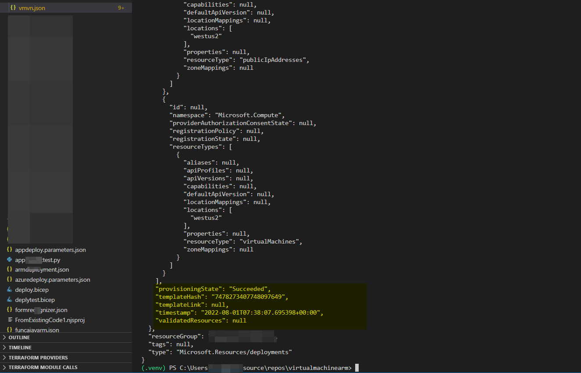
Task: Click the "registrationPolicy": null line
Action: 217,131
